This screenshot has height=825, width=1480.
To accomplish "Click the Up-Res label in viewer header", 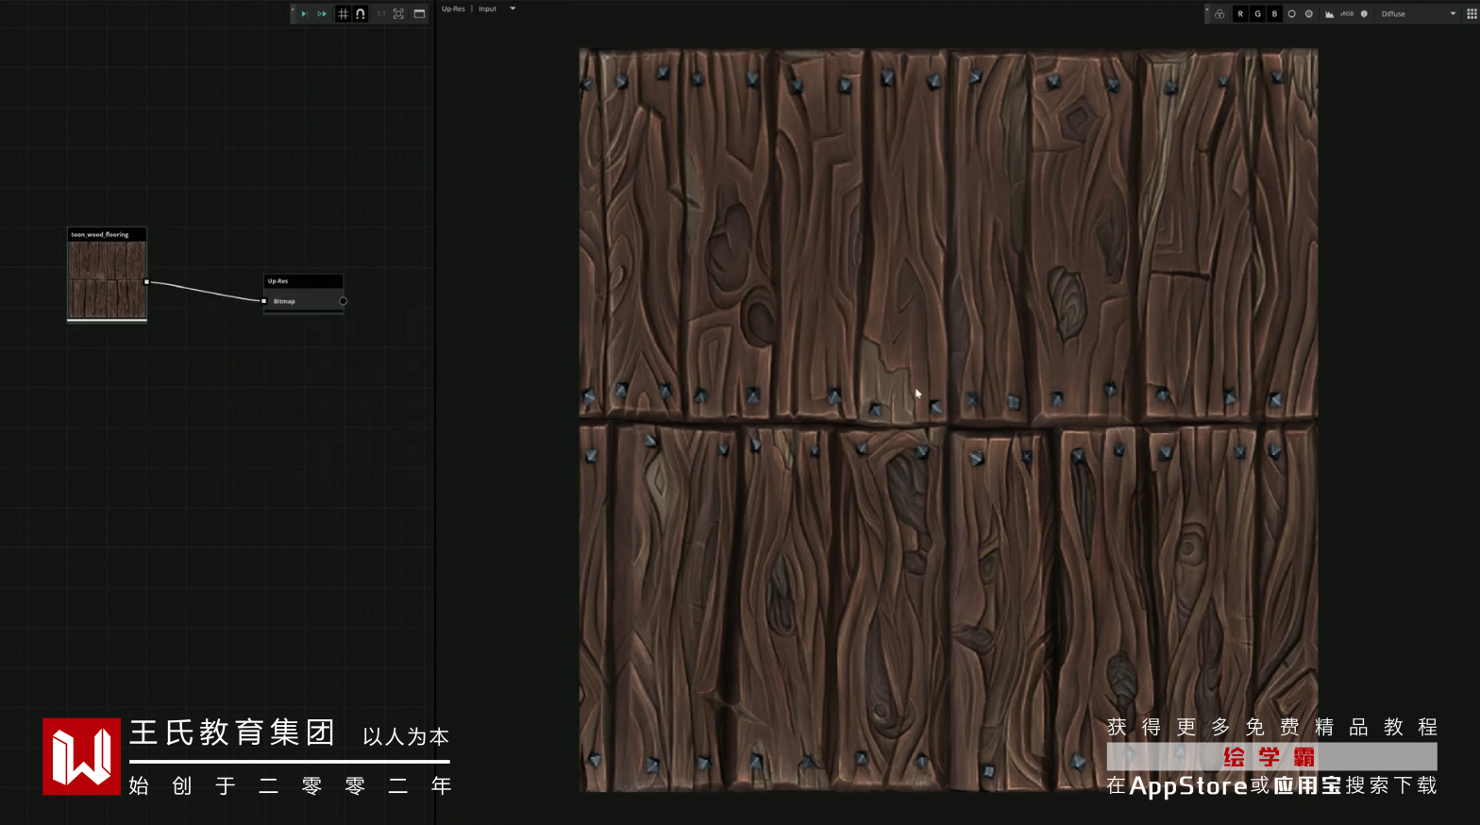I will click(453, 8).
